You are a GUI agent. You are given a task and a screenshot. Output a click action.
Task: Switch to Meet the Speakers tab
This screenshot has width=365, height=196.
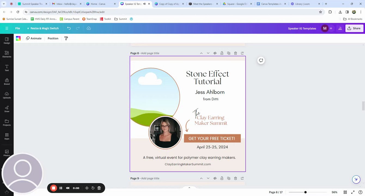203,4
